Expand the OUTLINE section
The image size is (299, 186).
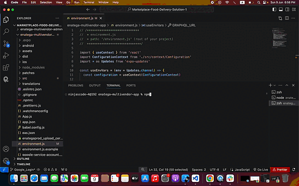23,159
